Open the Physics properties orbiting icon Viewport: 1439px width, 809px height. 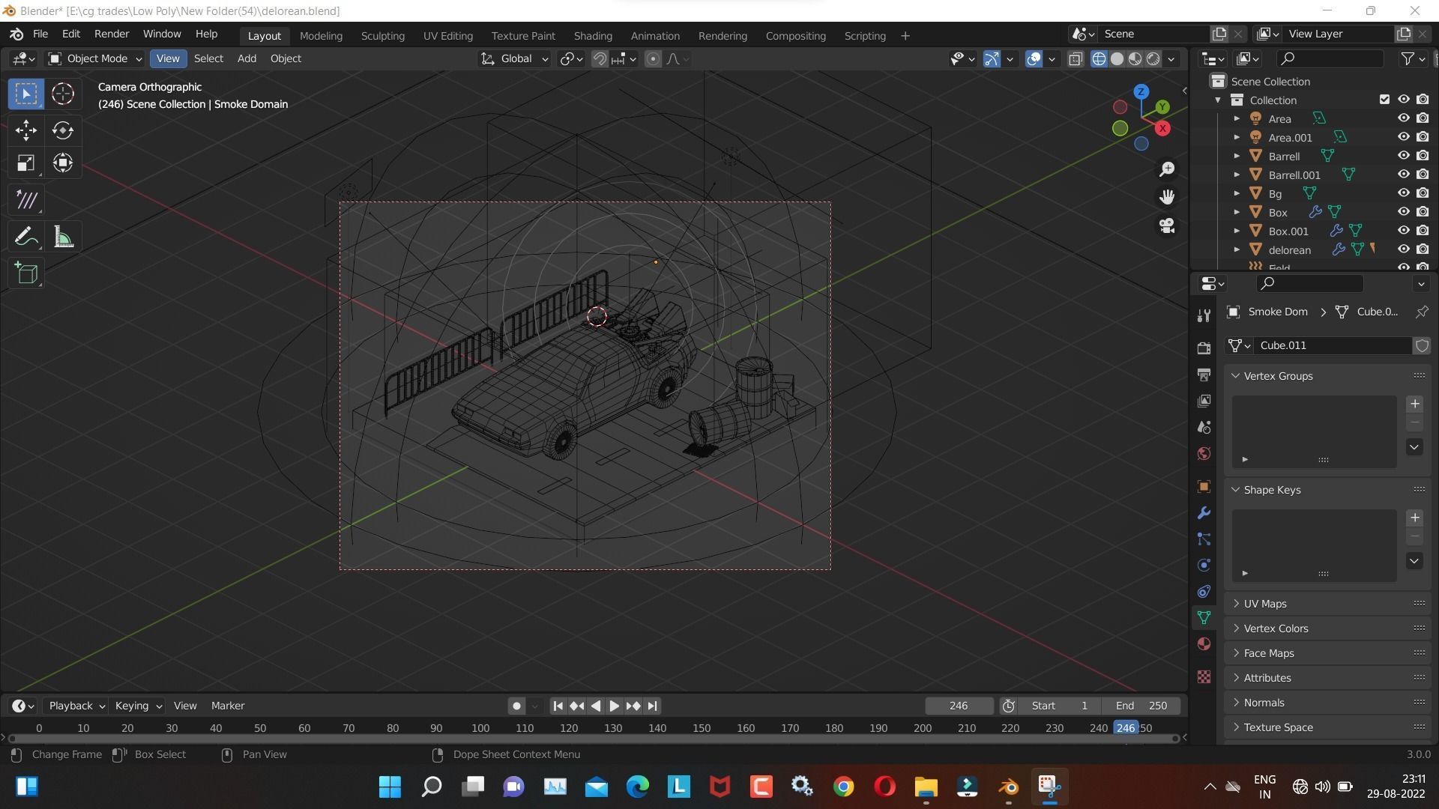coord(1204,566)
